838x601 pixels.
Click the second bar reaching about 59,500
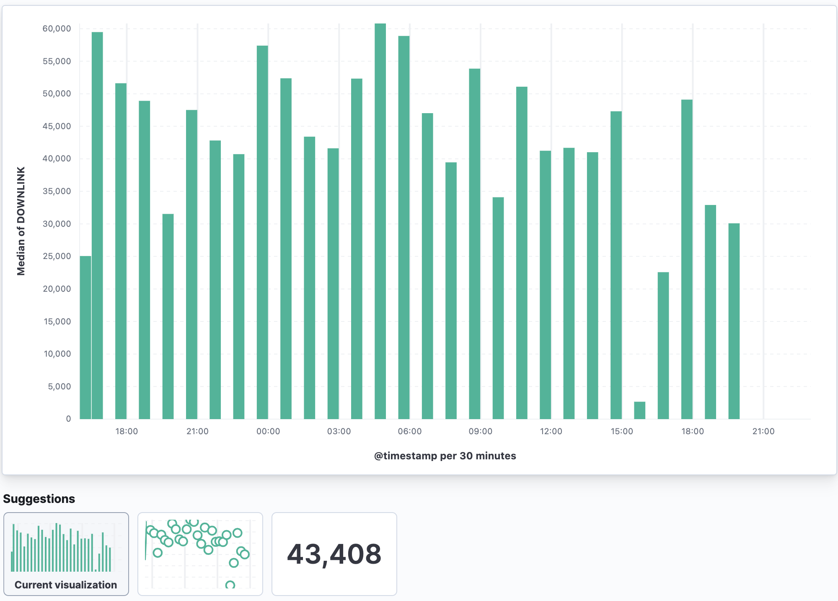pos(97,225)
